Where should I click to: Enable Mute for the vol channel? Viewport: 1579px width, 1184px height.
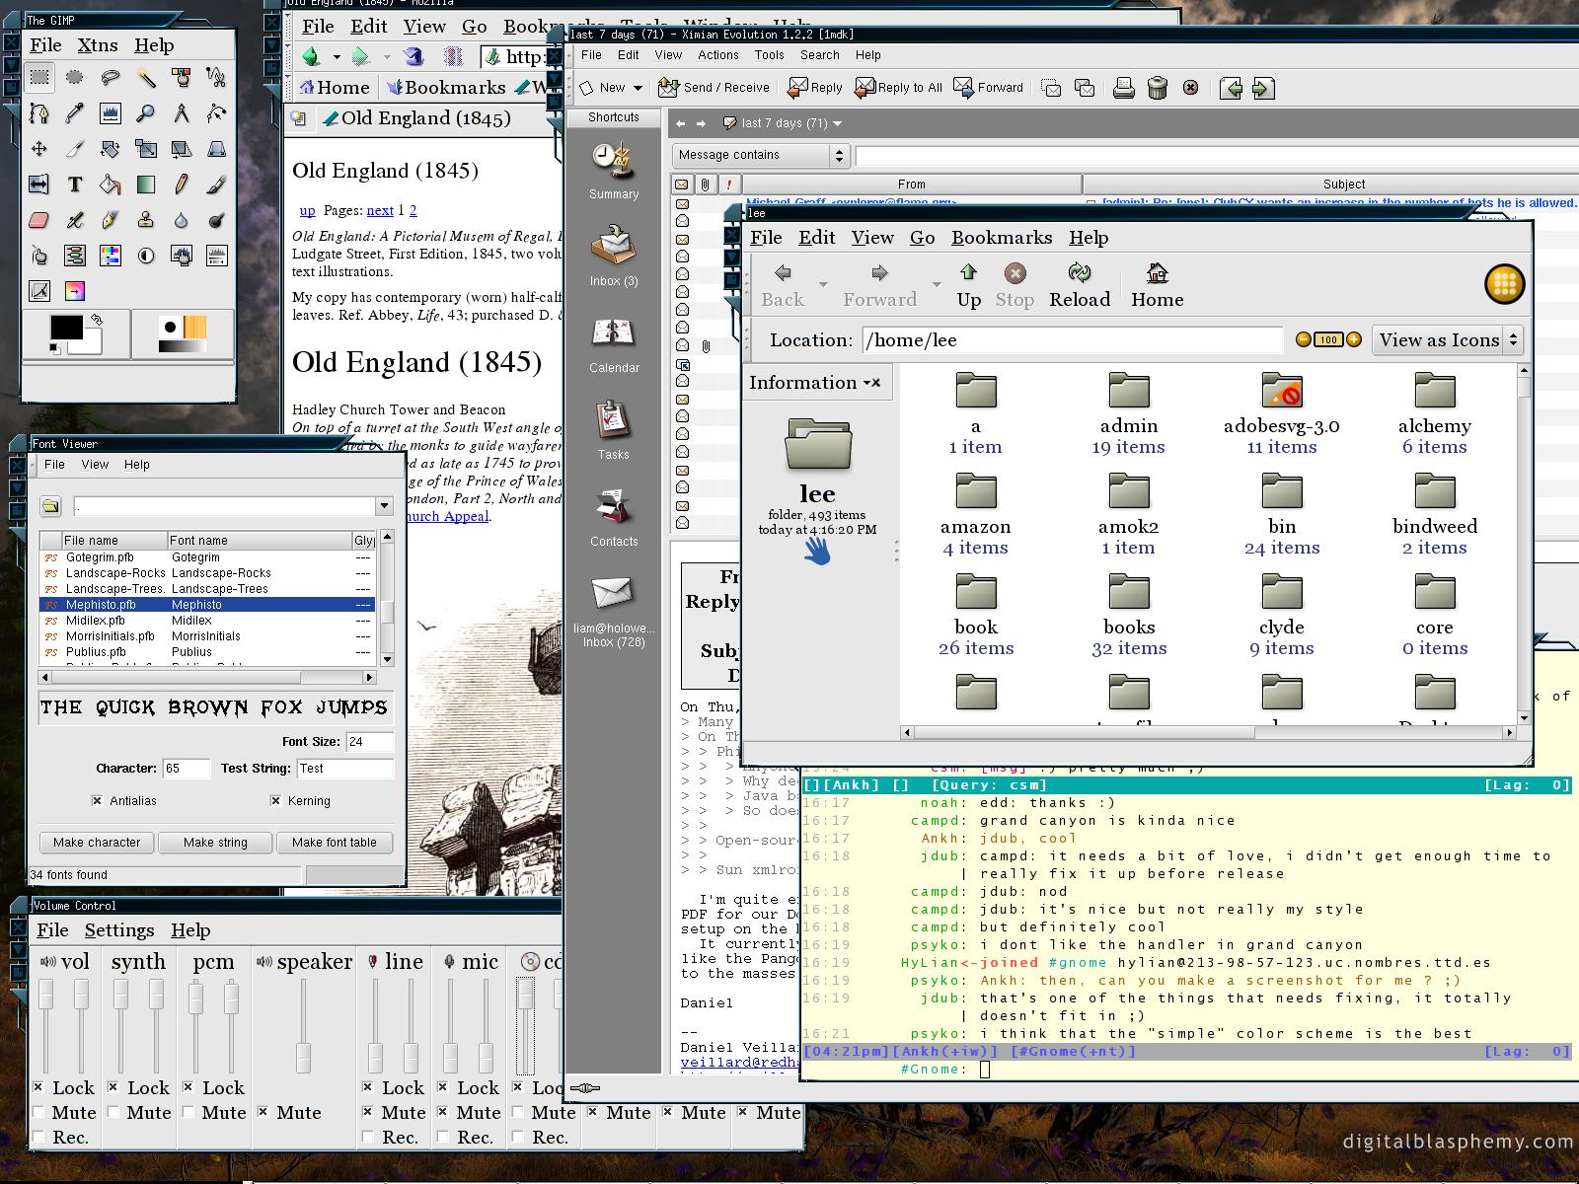pyautogui.click(x=38, y=1112)
